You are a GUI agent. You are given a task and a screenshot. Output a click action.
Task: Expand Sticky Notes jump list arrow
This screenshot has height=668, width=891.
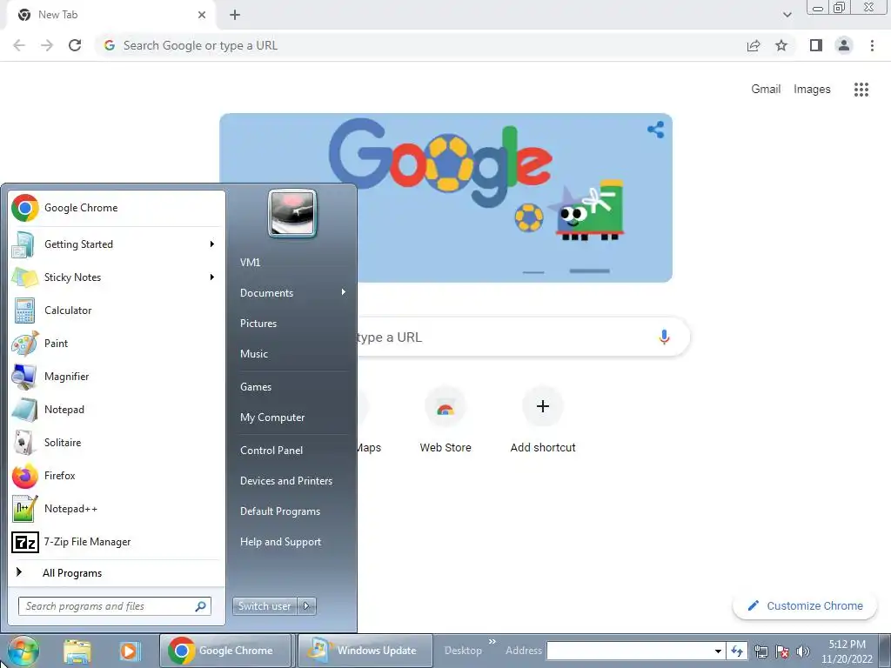212,277
